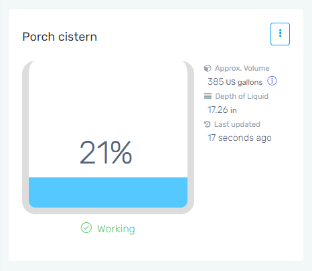Click the US gallons unit text

244,82
